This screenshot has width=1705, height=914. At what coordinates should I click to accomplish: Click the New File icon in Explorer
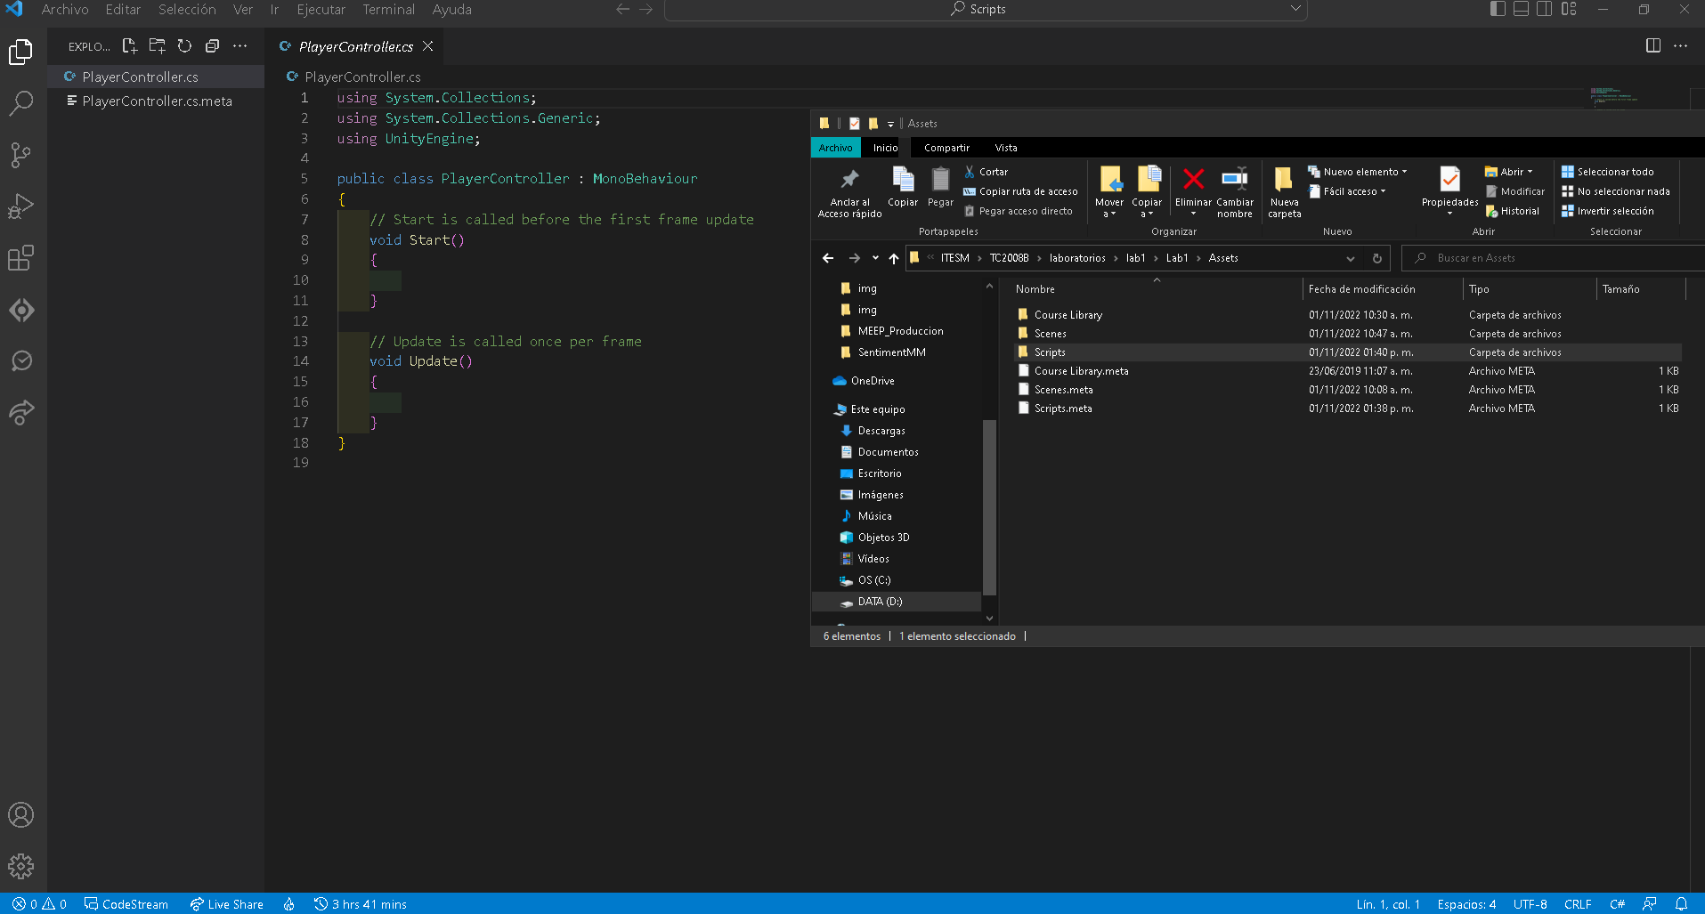(x=129, y=46)
